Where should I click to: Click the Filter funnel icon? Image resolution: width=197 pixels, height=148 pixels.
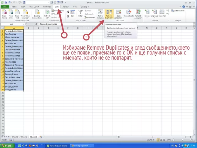pyautogui.click(x=80, y=14)
